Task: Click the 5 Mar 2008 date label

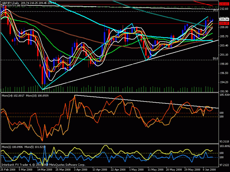Action: [25, 170]
